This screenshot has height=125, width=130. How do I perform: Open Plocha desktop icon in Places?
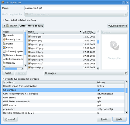[x=4, y=47]
